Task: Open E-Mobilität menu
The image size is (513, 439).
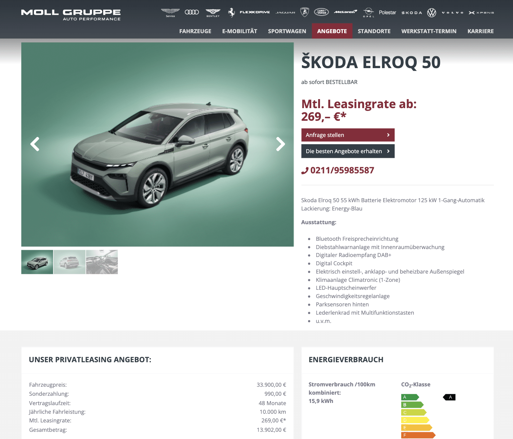Action: click(x=240, y=31)
